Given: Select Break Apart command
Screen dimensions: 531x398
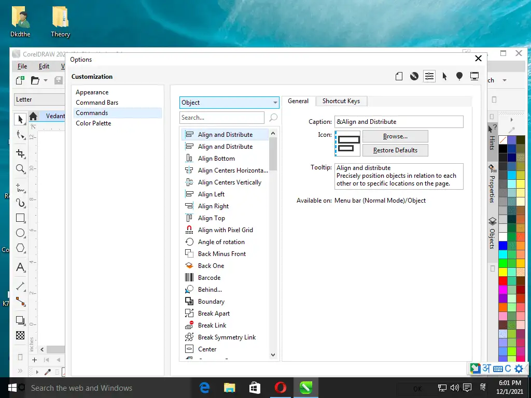Looking at the screenshot, I should point(225,314).
